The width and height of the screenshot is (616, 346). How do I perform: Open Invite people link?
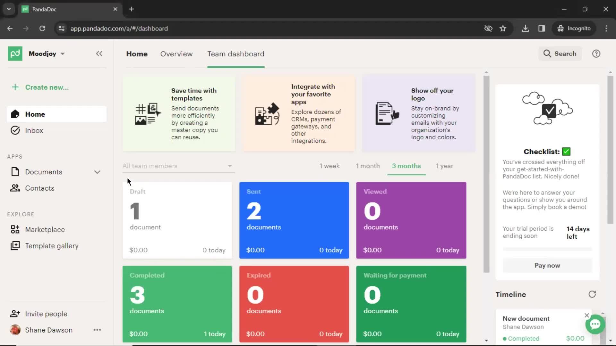[x=46, y=314]
